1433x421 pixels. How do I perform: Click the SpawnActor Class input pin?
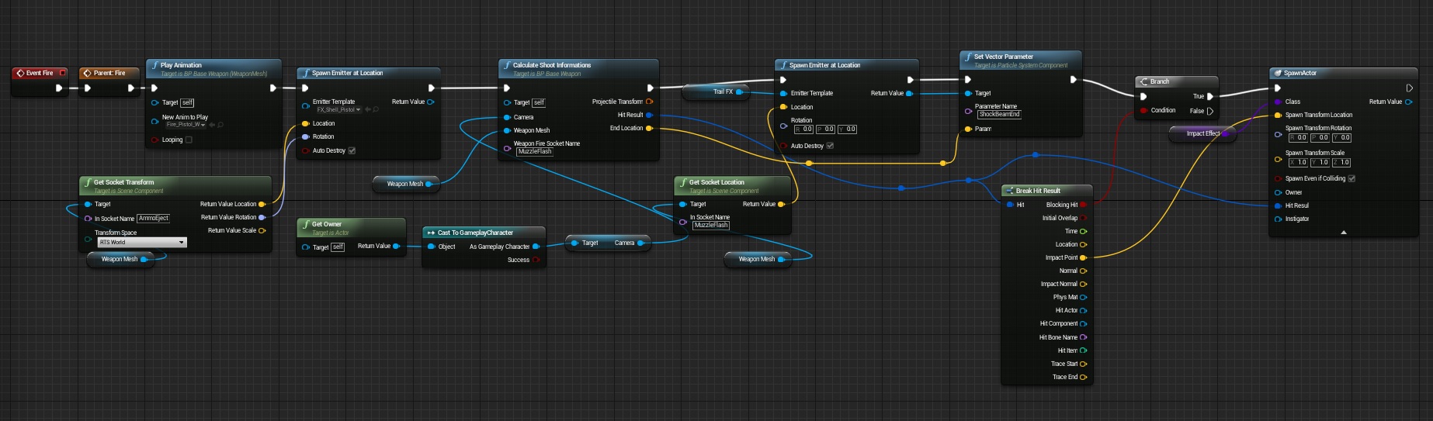tap(1278, 102)
